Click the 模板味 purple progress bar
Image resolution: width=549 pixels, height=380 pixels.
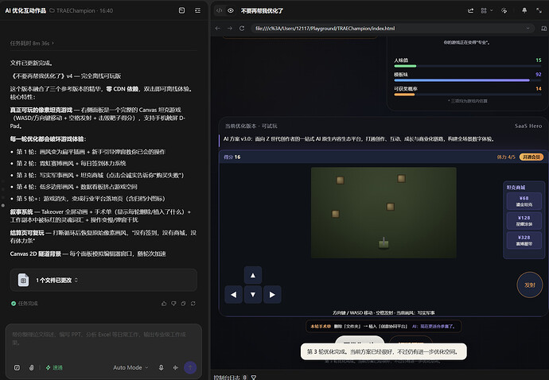467,80
